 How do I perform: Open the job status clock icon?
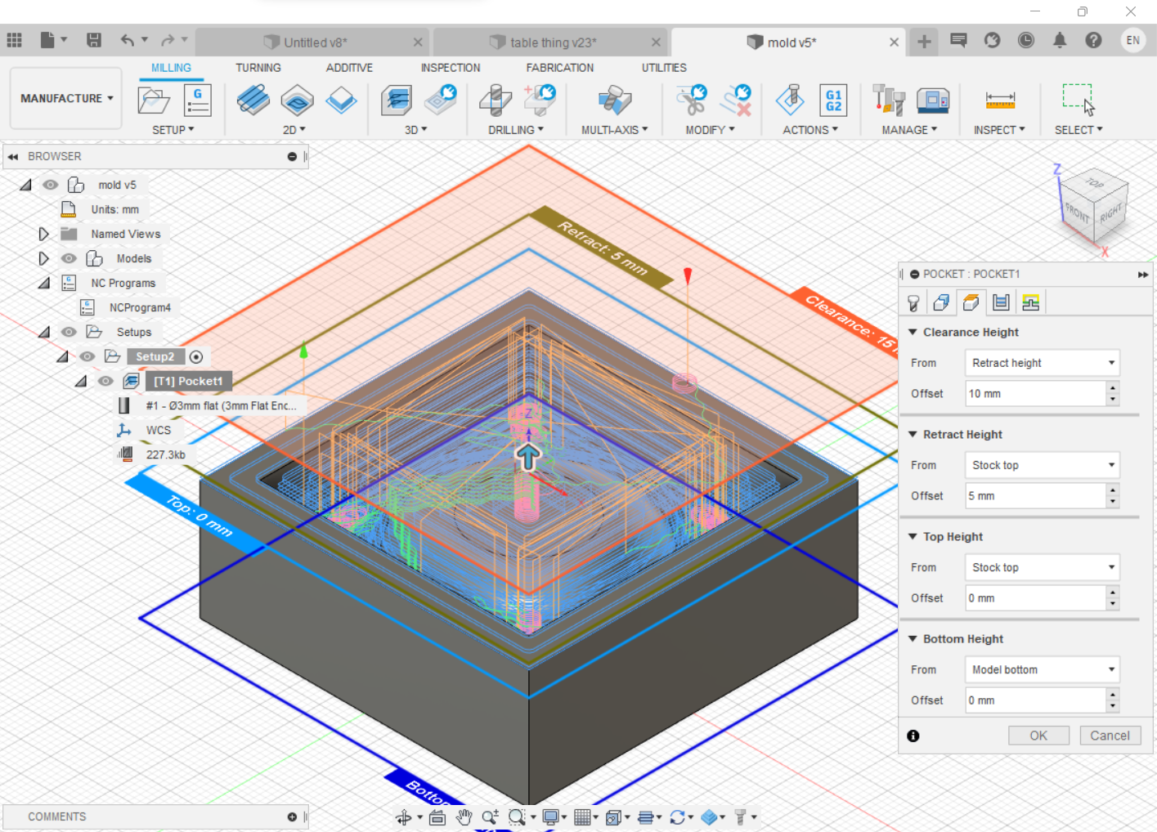coord(1026,40)
